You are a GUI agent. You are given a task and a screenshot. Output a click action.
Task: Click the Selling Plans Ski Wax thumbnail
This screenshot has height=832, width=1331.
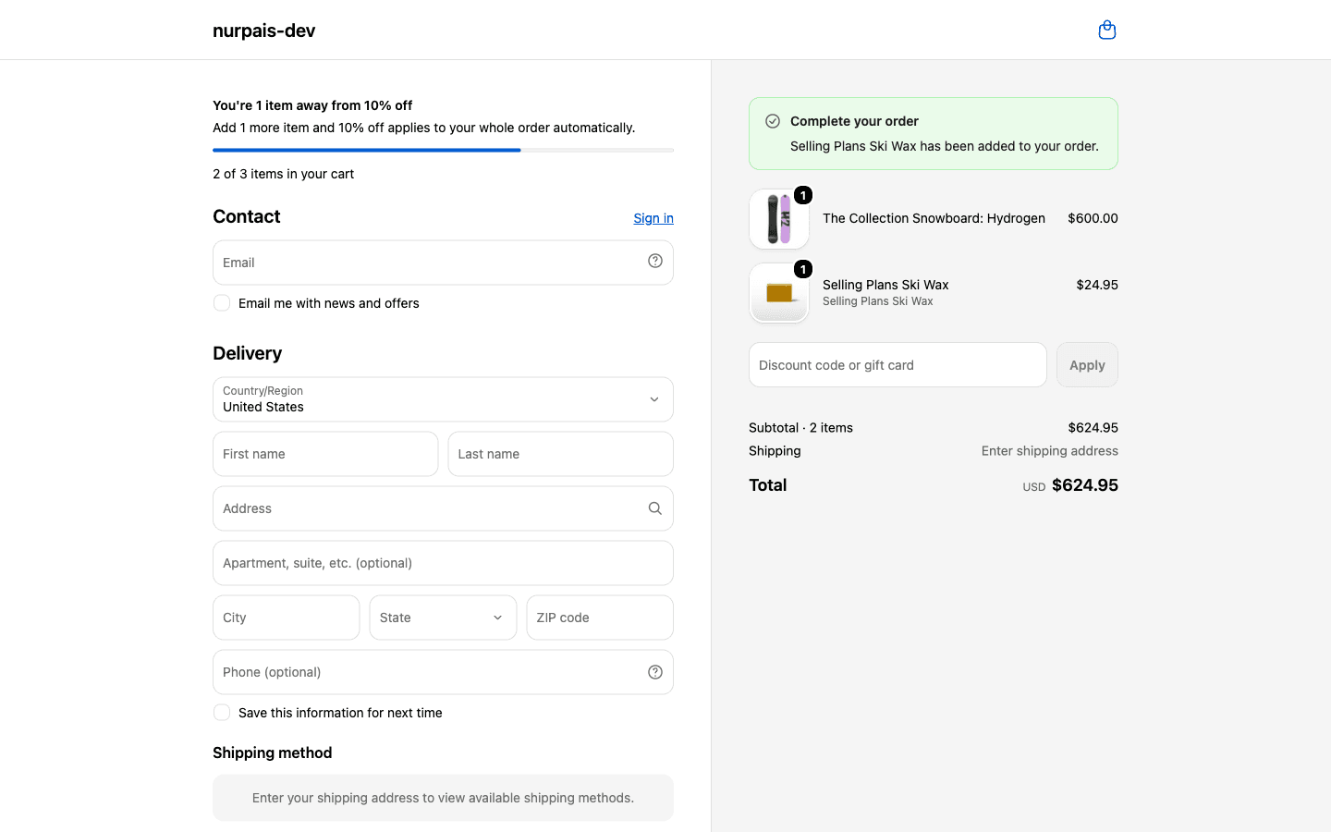click(779, 293)
